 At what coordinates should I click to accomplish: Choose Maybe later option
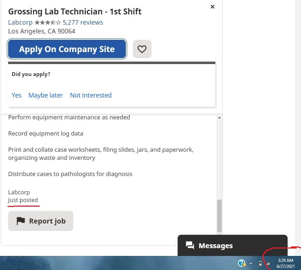[x=45, y=95]
